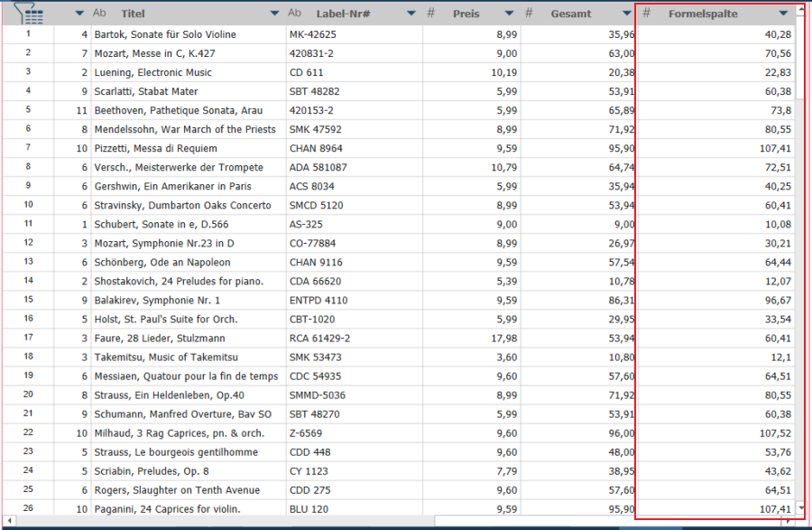Expand the Formelspalte column dropdown
The width and height of the screenshot is (812, 530).
[783, 14]
